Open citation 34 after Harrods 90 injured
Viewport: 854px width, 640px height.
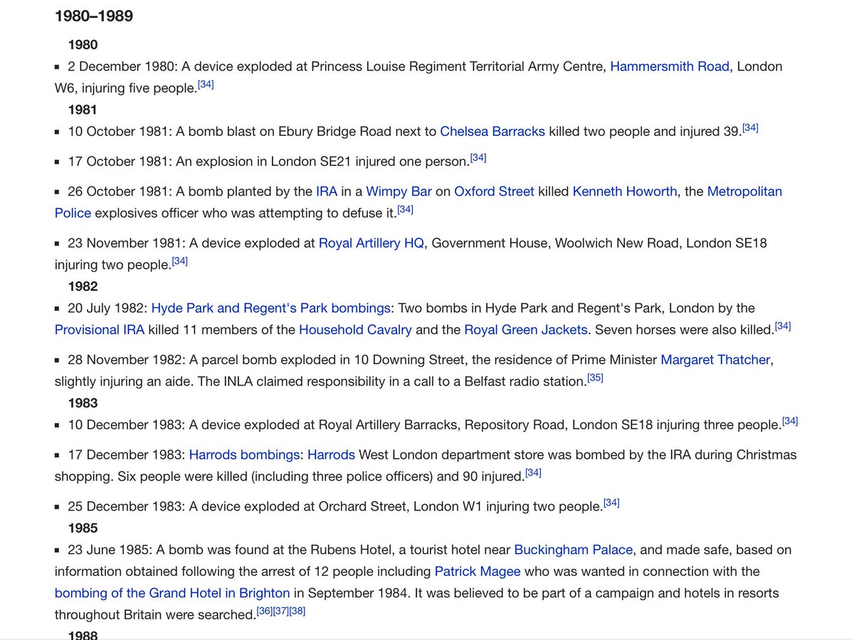coord(533,471)
